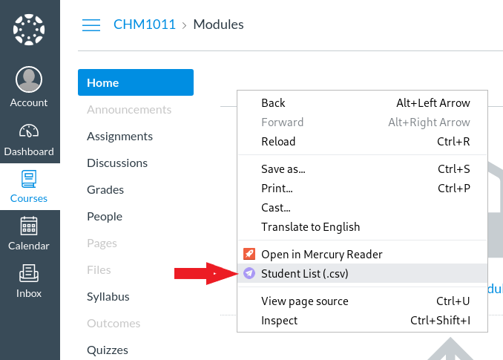Open the Inbox icon

[x=29, y=273]
